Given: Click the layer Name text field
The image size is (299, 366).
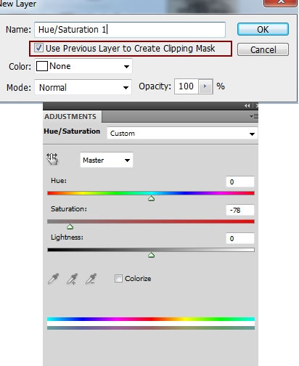Looking at the screenshot, I should [x=130, y=30].
